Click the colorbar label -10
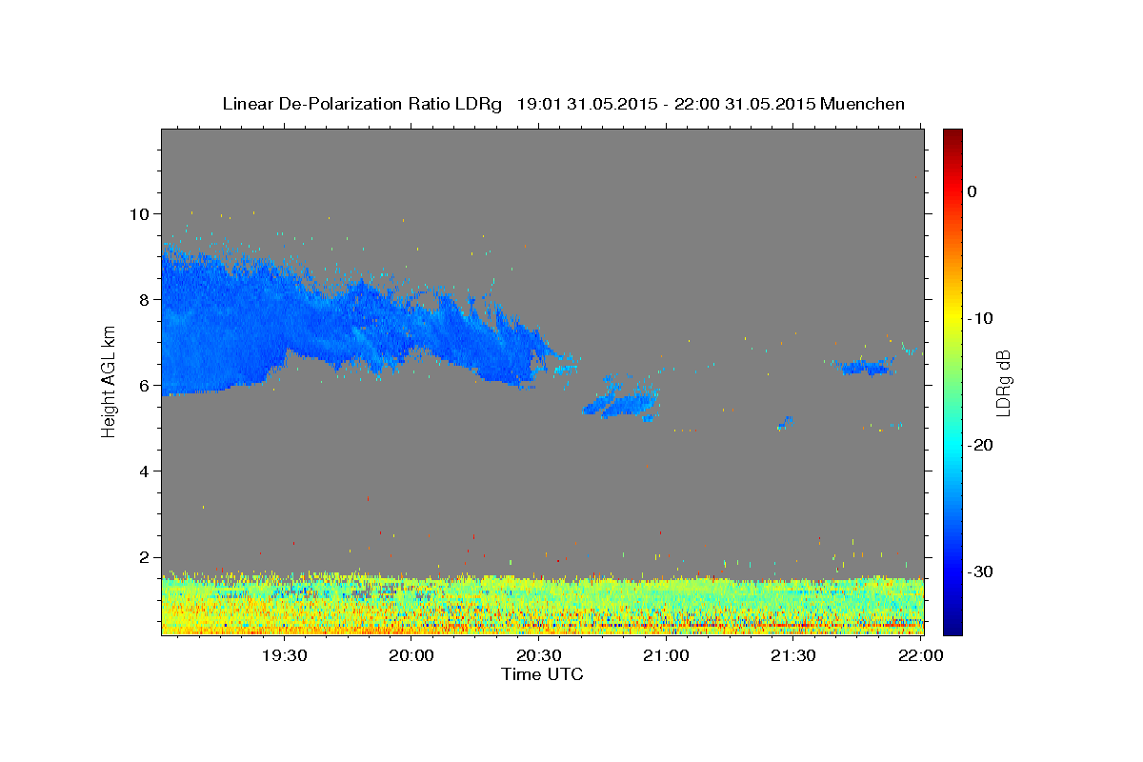Image resolution: width=1143 pixels, height=762 pixels. click(x=978, y=318)
